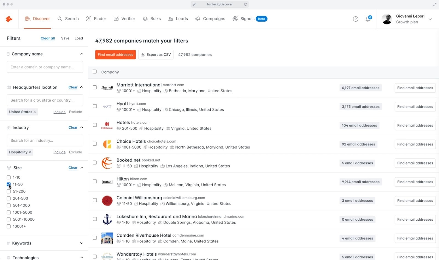Remove the Hospitality industry filter tag

click(30, 152)
